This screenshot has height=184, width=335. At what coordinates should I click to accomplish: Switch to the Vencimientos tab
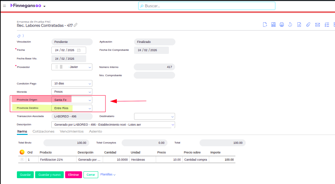(x=72, y=131)
